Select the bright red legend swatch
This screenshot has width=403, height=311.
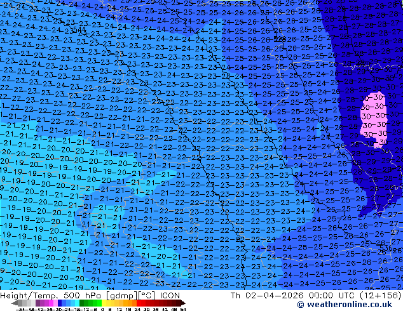(x=139, y=303)
